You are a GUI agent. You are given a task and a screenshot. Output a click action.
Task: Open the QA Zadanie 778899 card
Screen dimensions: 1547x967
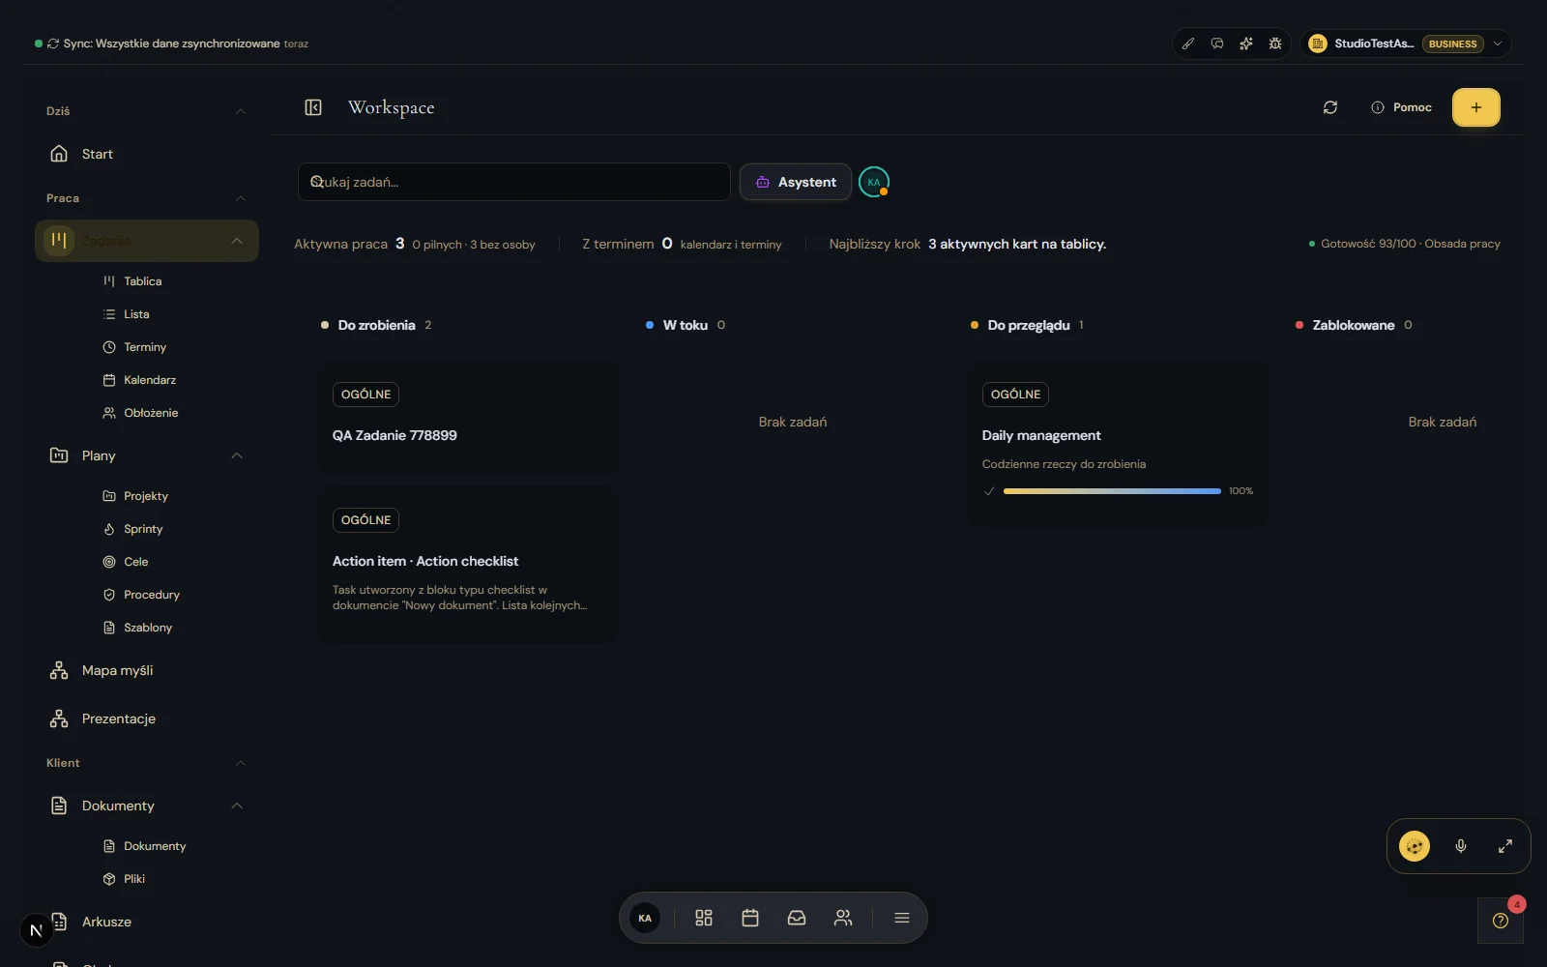(467, 418)
